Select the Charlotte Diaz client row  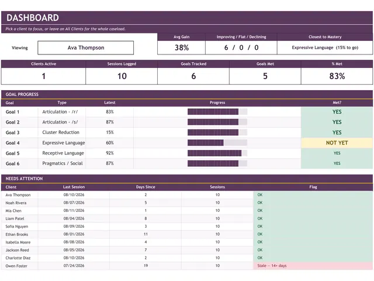187,258
